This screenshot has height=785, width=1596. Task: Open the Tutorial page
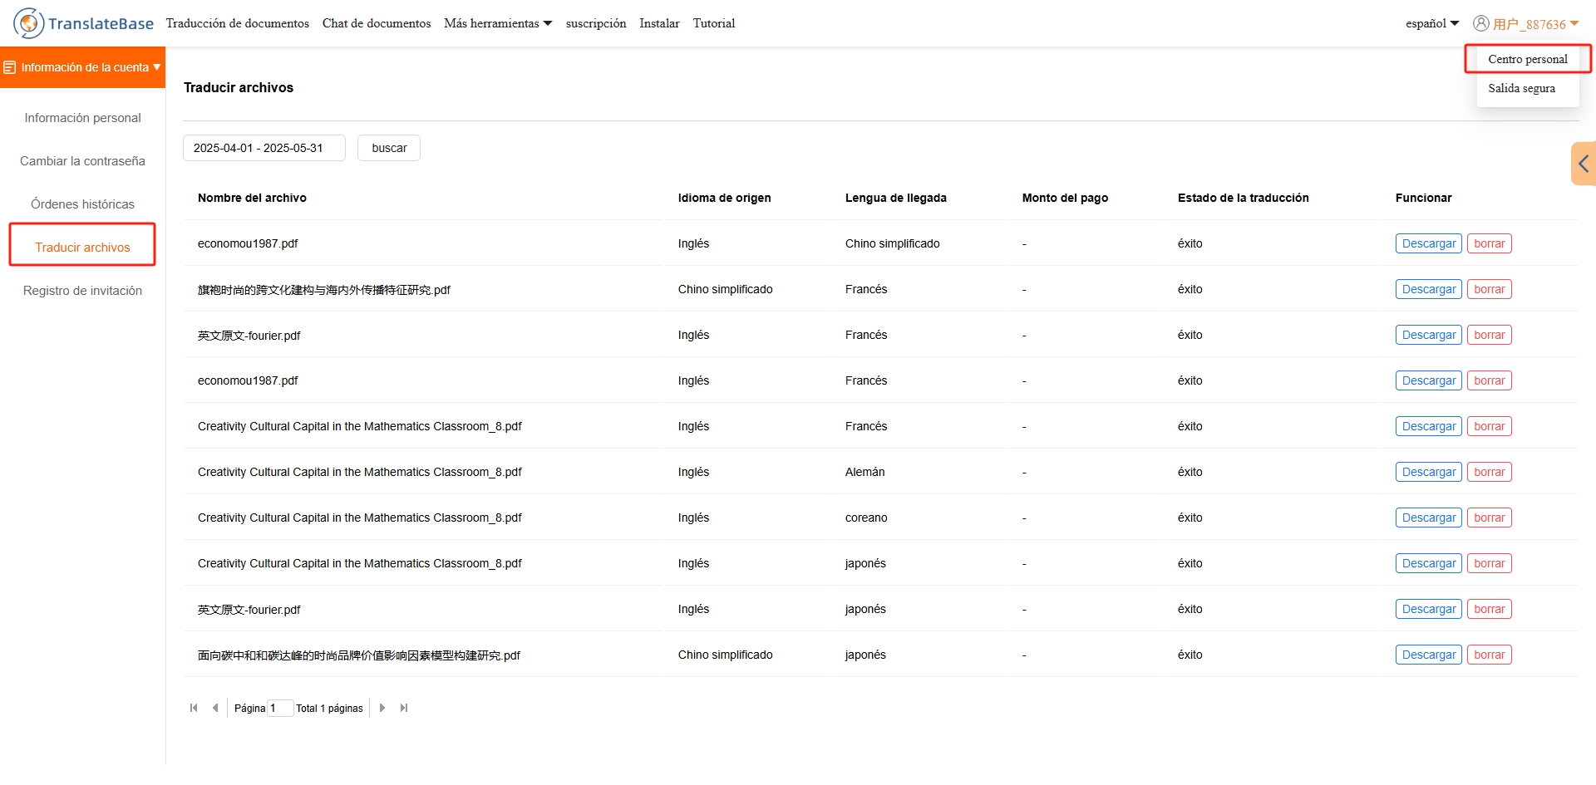coord(714,23)
